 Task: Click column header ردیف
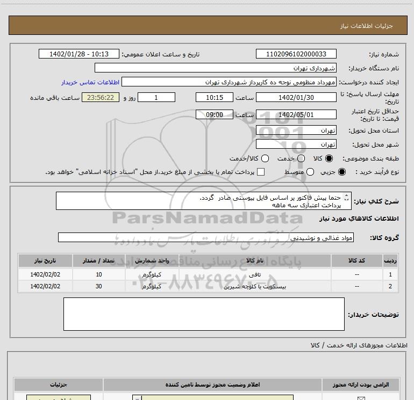pos(390,260)
